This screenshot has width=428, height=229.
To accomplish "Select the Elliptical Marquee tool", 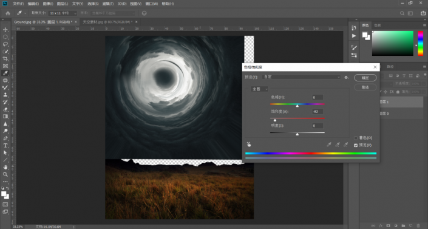I will (x=5, y=37).
